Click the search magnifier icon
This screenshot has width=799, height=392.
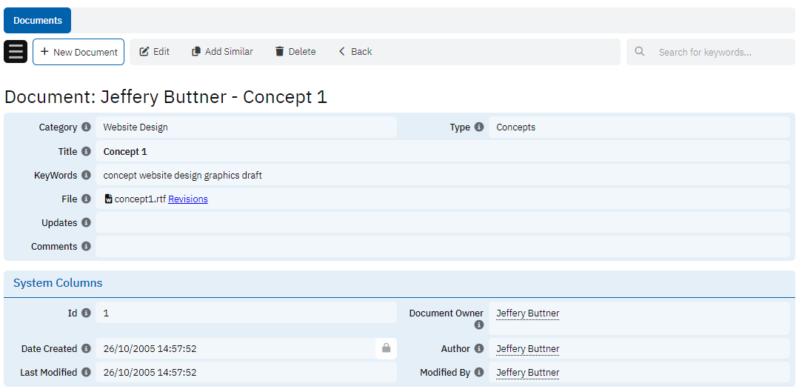pyautogui.click(x=641, y=52)
